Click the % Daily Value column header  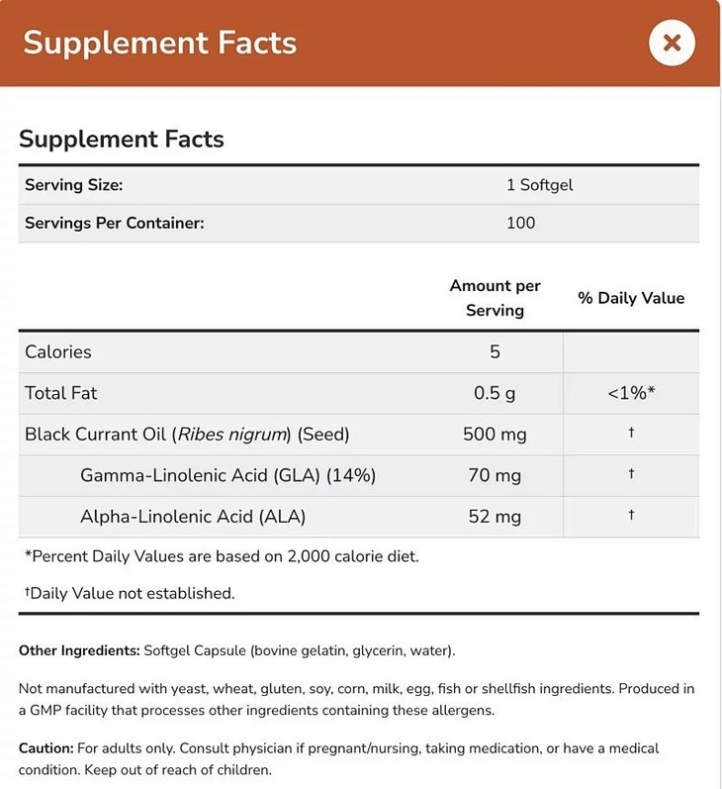click(631, 298)
